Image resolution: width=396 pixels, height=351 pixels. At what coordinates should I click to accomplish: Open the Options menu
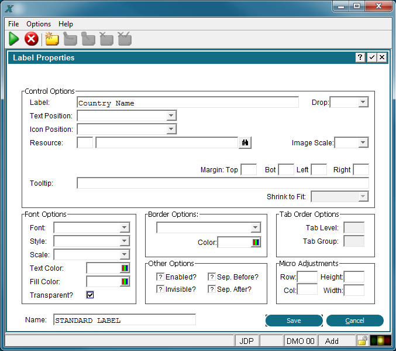39,24
